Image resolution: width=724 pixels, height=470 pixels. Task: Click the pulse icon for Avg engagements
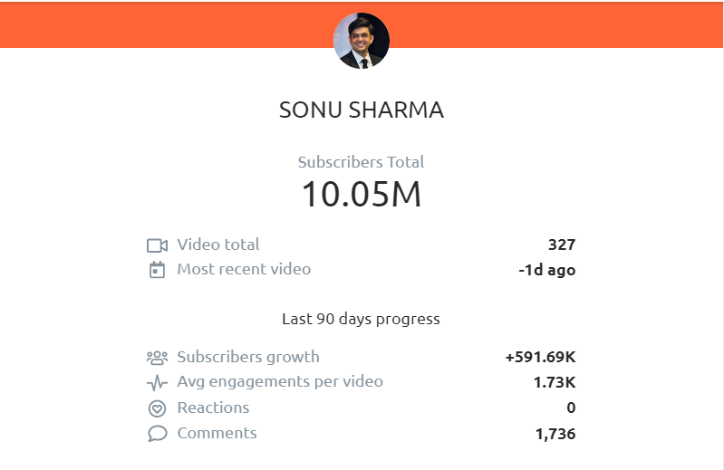pyautogui.click(x=157, y=382)
